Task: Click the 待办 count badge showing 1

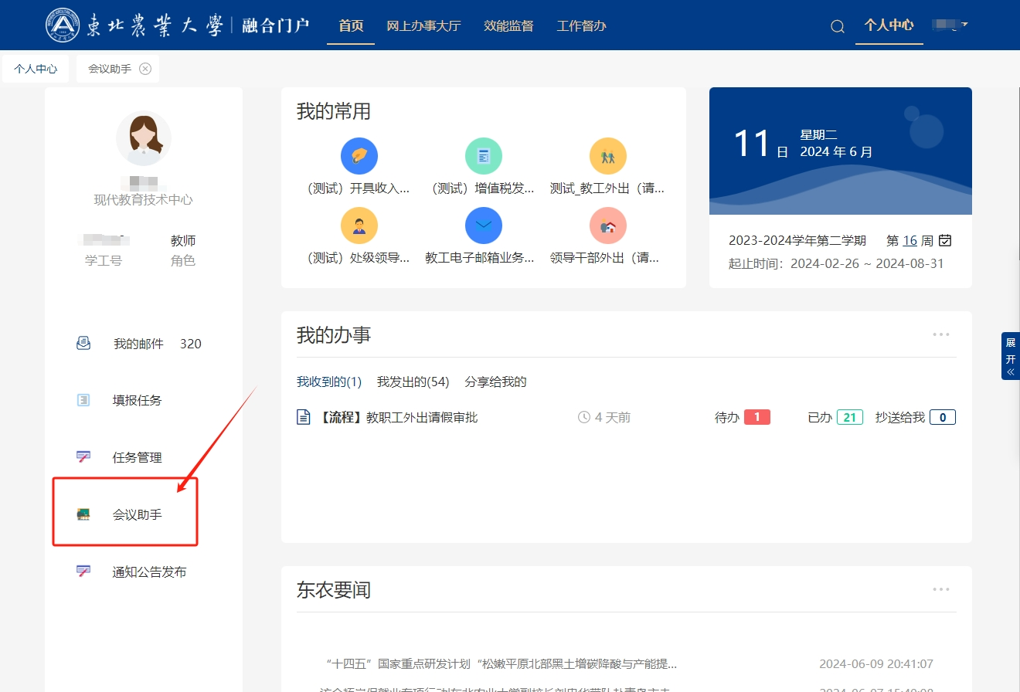Action: click(756, 417)
